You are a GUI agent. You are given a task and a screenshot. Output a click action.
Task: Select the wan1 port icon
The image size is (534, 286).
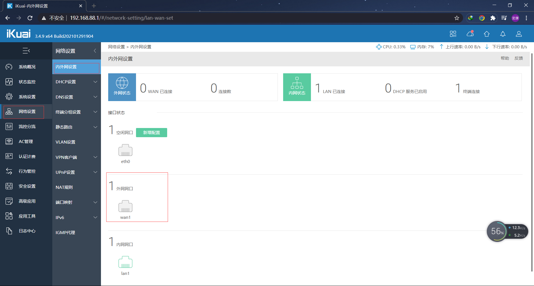tap(125, 206)
